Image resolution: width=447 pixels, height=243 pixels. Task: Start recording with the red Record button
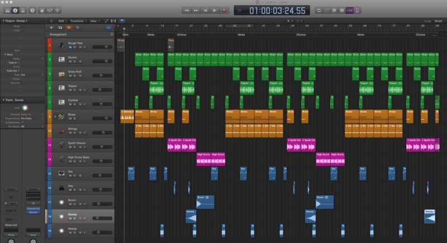[224, 11]
